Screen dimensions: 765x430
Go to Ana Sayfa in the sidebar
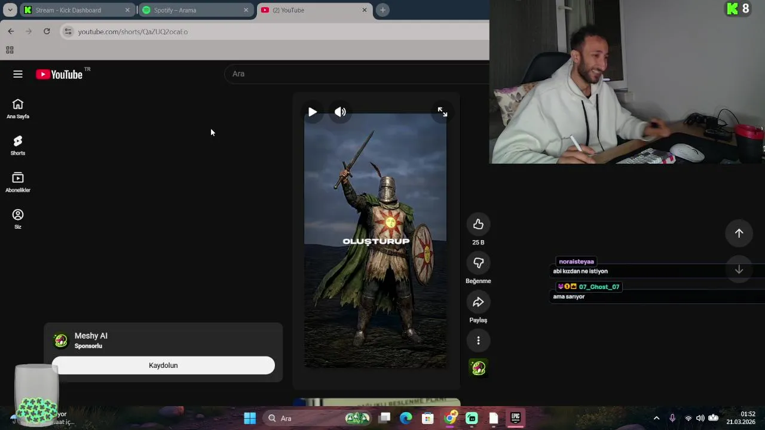(18, 109)
